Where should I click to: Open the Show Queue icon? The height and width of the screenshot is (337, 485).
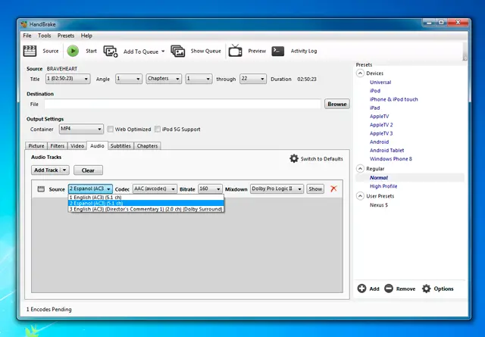click(178, 51)
